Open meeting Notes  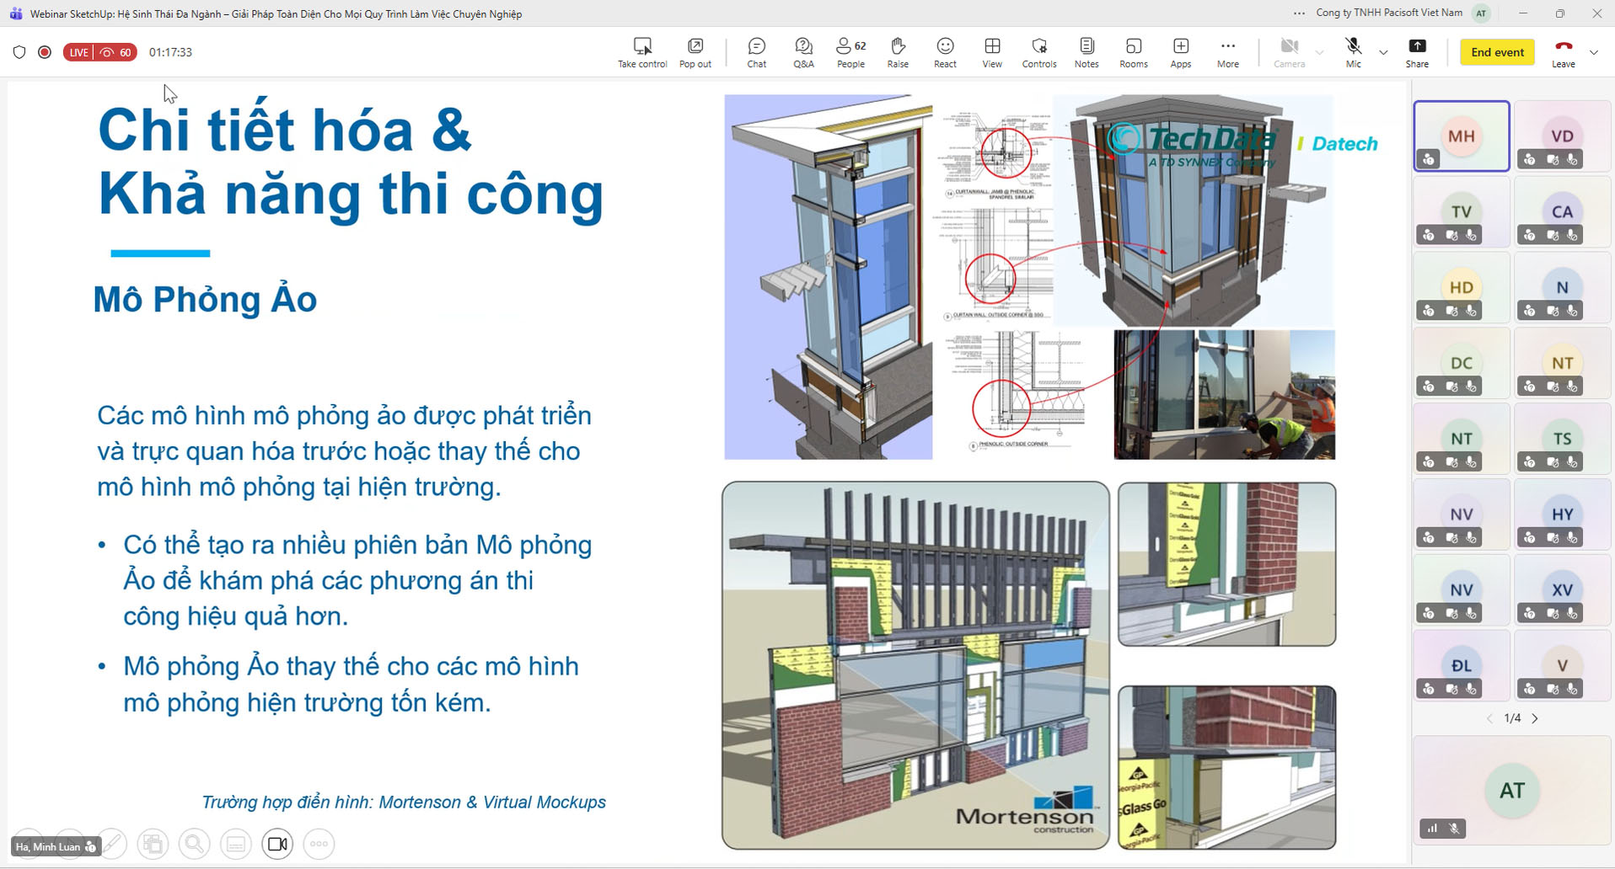coord(1087,52)
